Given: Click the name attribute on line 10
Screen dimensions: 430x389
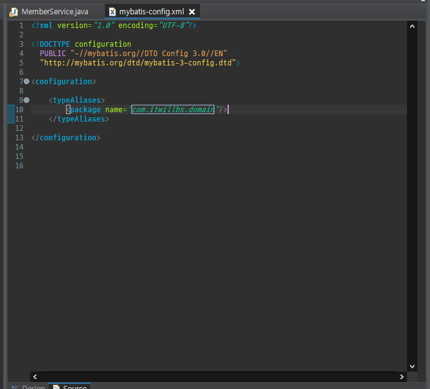Looking at the screenshot, I should (114, 110).
